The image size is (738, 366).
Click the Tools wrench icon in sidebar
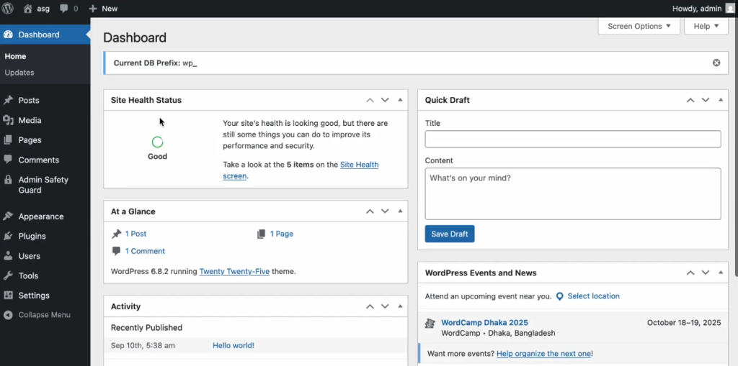click(8, 276)
